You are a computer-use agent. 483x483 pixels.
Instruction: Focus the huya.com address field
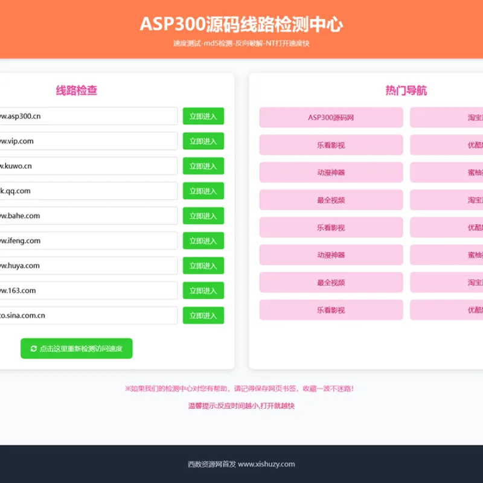point(89,266)
